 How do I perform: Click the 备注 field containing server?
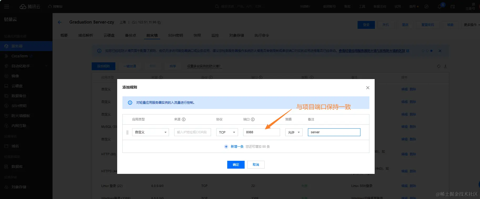coord(334,132)
